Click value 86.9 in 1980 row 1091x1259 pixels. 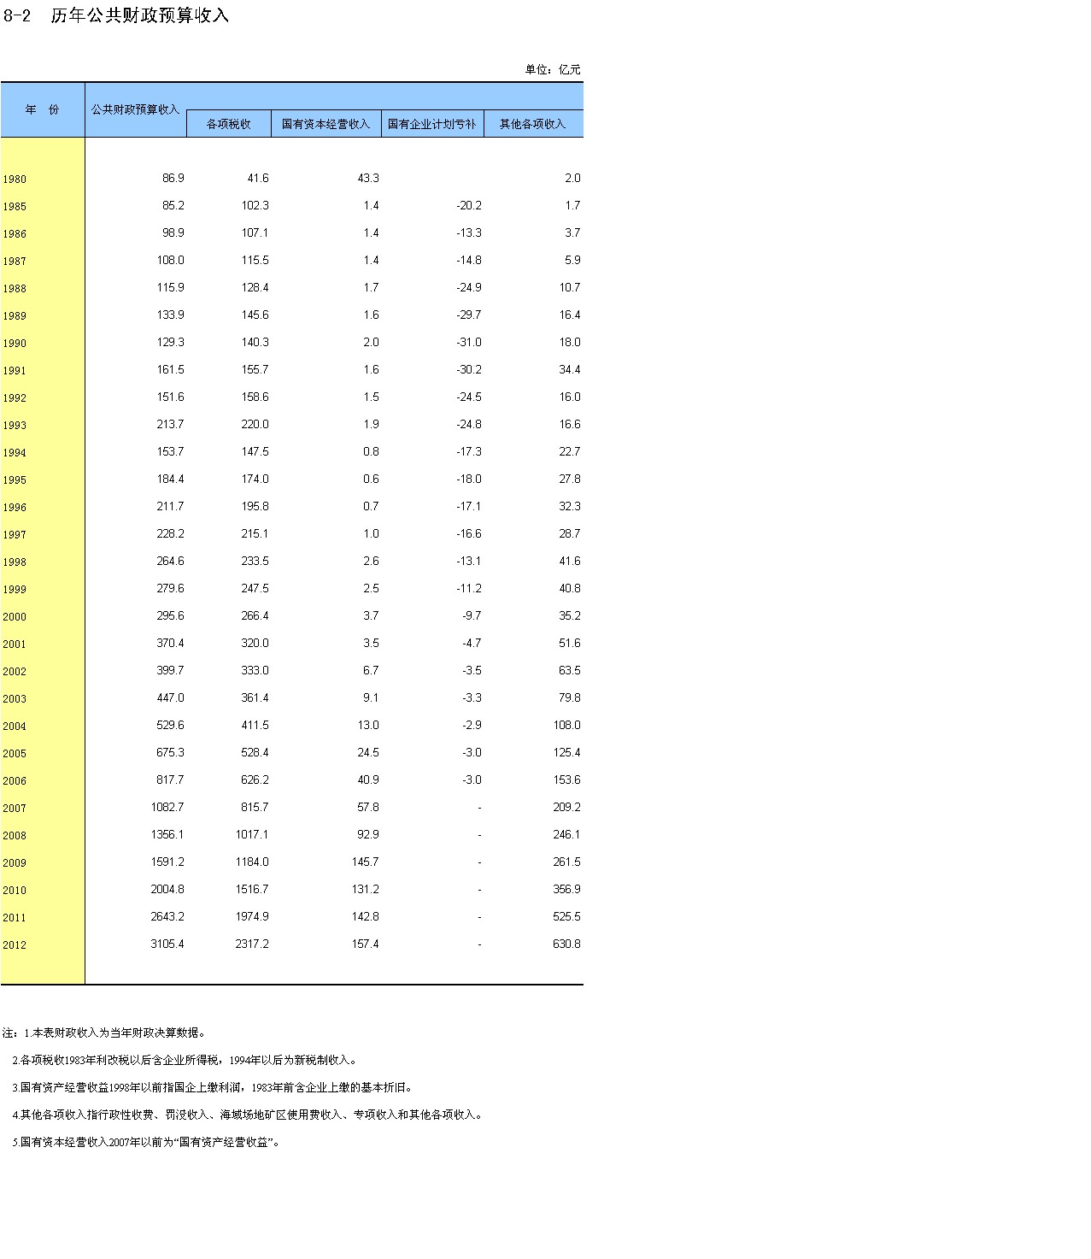click(173, 179)
